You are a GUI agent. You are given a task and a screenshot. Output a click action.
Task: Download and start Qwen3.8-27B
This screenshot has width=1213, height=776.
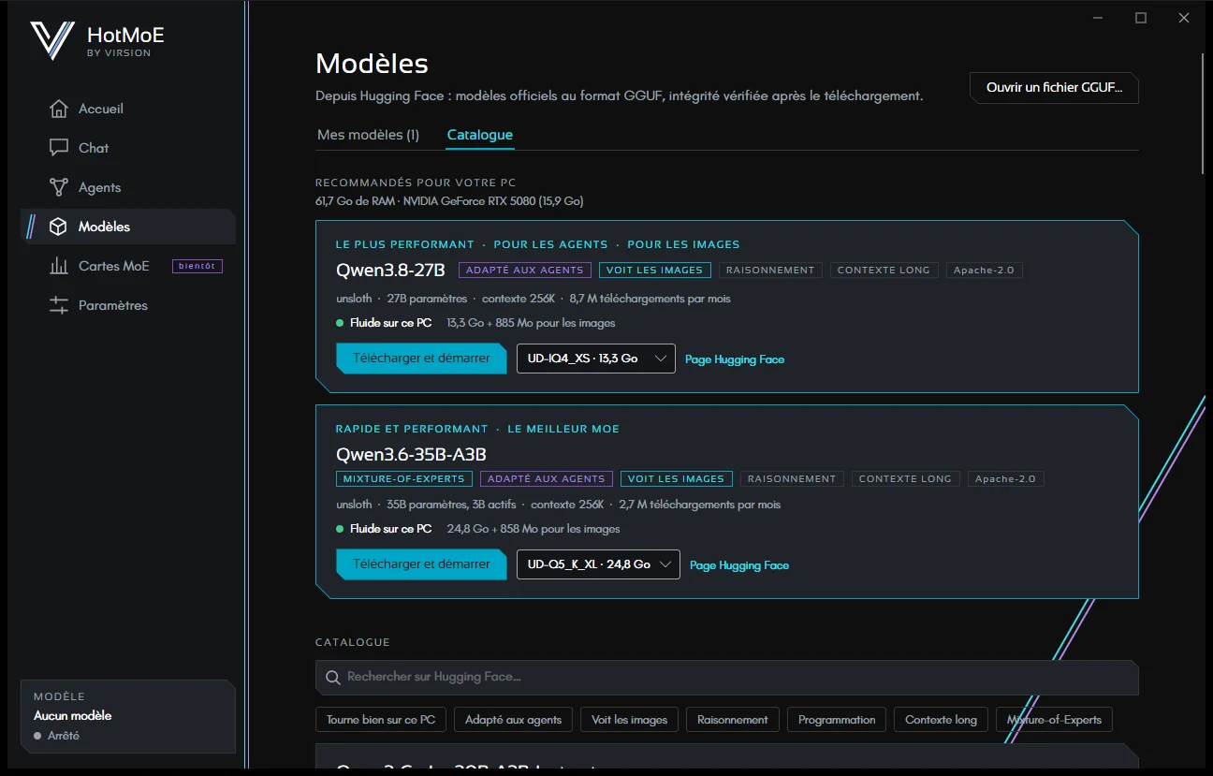coord(420,359)
